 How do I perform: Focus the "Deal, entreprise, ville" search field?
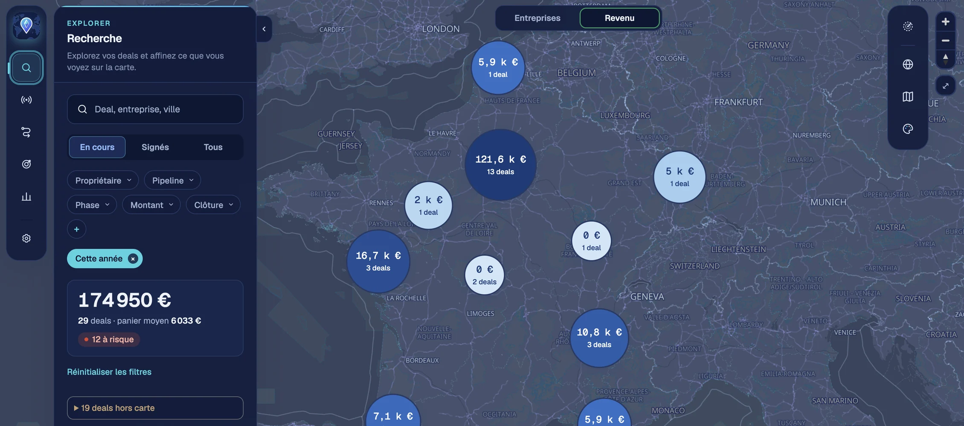pos(155,109)
